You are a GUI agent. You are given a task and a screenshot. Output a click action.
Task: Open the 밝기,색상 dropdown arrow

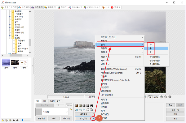[94, 118]
